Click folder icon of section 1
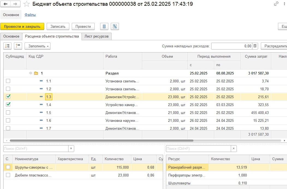 tap(36, 73)
